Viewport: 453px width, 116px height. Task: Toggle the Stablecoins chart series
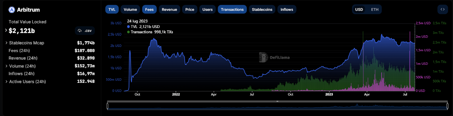coord(262,9)
